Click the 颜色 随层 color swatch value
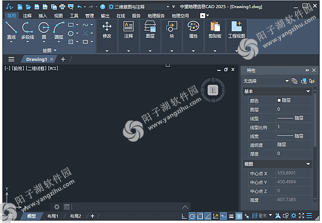322x223 pixels. (x=294, y=100)
